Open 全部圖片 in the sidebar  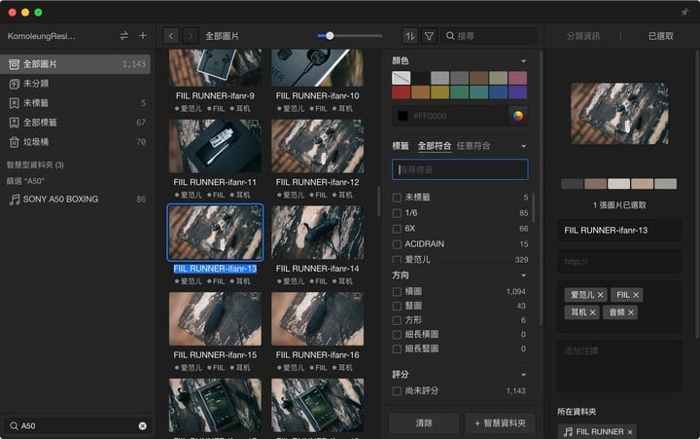click(76, 64)
